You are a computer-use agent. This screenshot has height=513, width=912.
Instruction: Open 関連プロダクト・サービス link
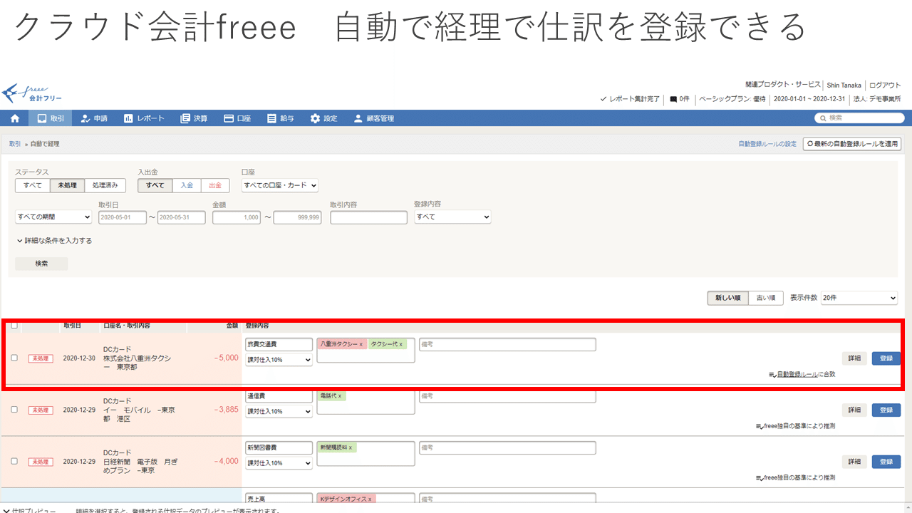783,85
